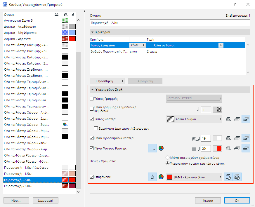Uncheck the Επιφάνεια checkbox
255x207 pixels.
point(91,177)
